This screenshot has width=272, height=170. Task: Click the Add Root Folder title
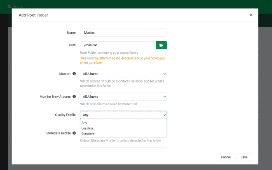click(33, 15)
